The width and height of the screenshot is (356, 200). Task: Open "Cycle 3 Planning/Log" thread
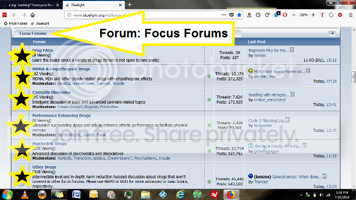point(266,121)
